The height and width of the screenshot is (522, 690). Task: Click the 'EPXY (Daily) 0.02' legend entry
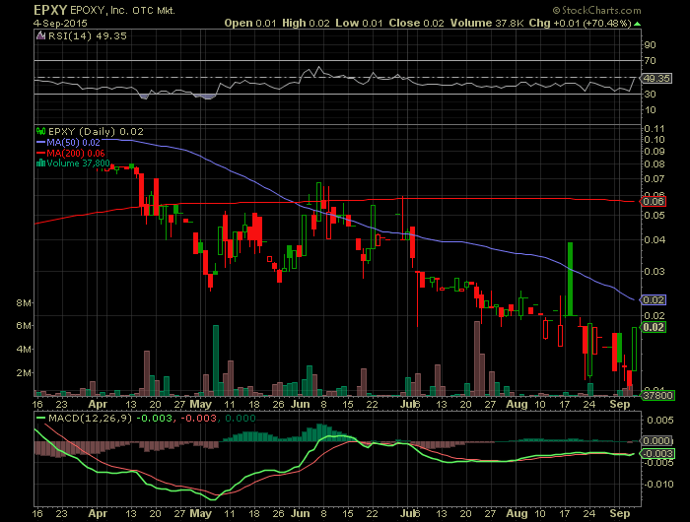click(x=96, y=132)
